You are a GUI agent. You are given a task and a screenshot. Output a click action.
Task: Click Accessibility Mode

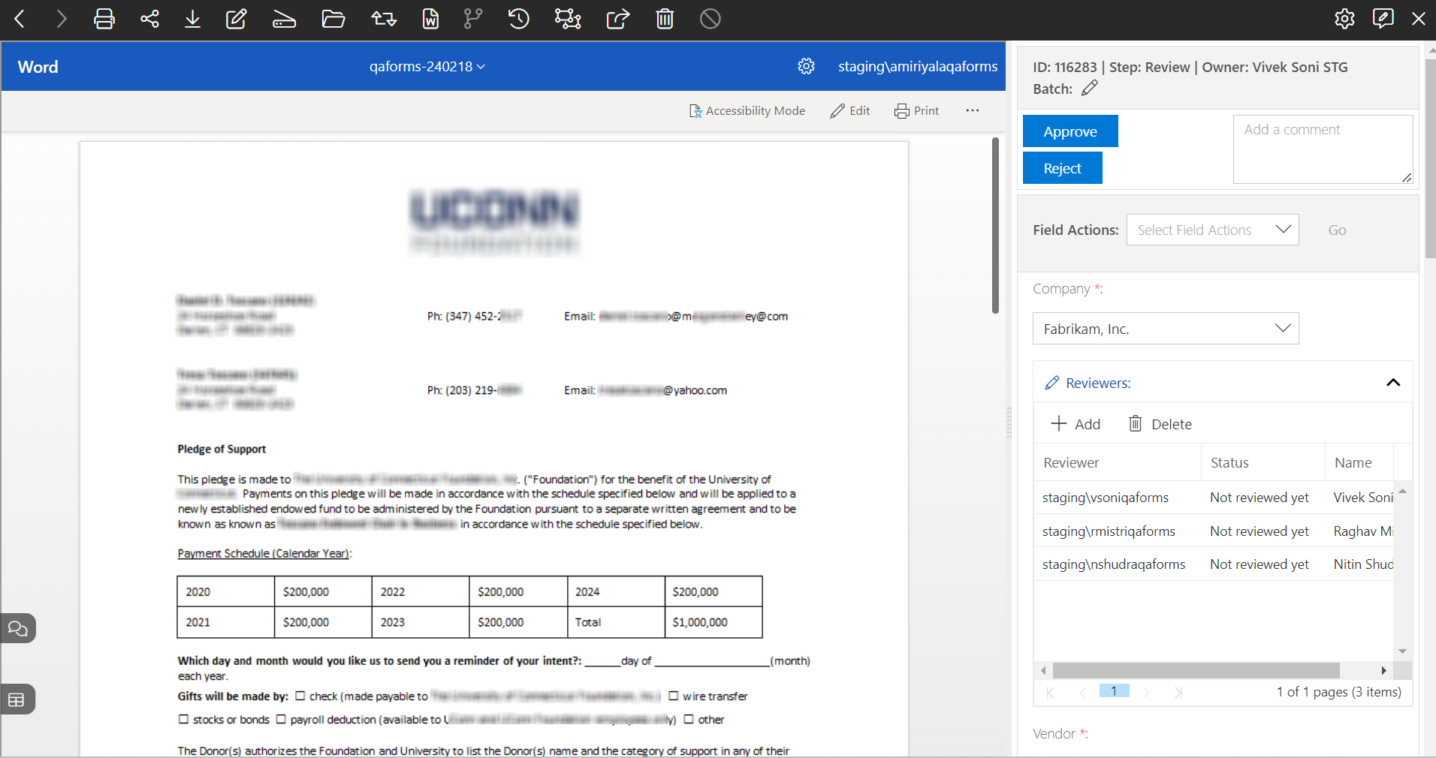click(747, 110)
